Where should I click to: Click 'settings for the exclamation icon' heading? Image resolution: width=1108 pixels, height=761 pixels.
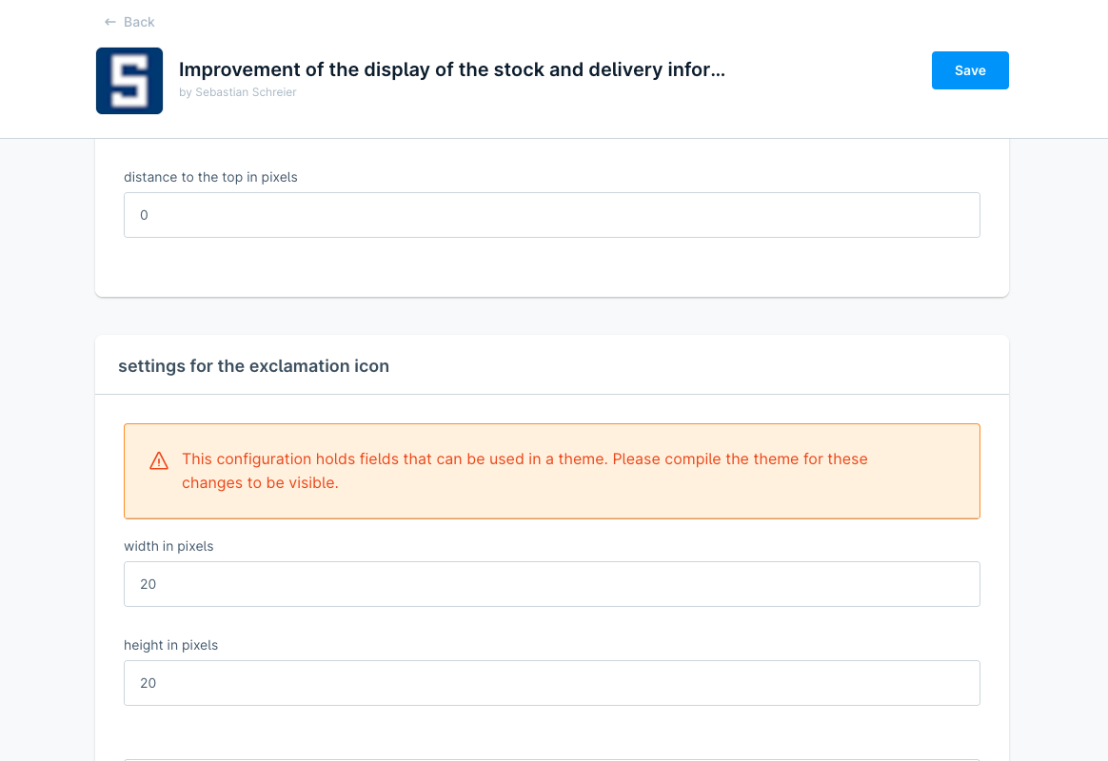click(253, 365)
